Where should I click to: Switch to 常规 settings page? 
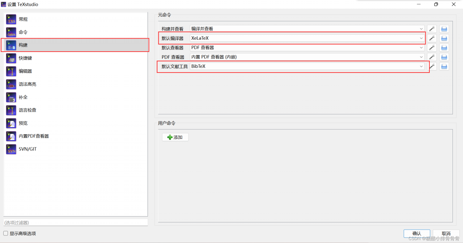coord(76,19)
